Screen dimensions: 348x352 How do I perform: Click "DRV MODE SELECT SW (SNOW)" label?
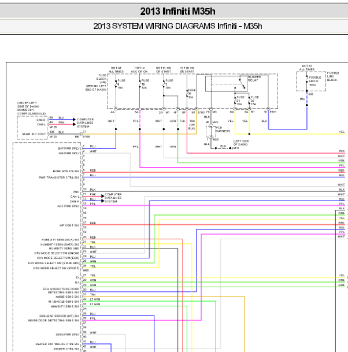[57, 253]
